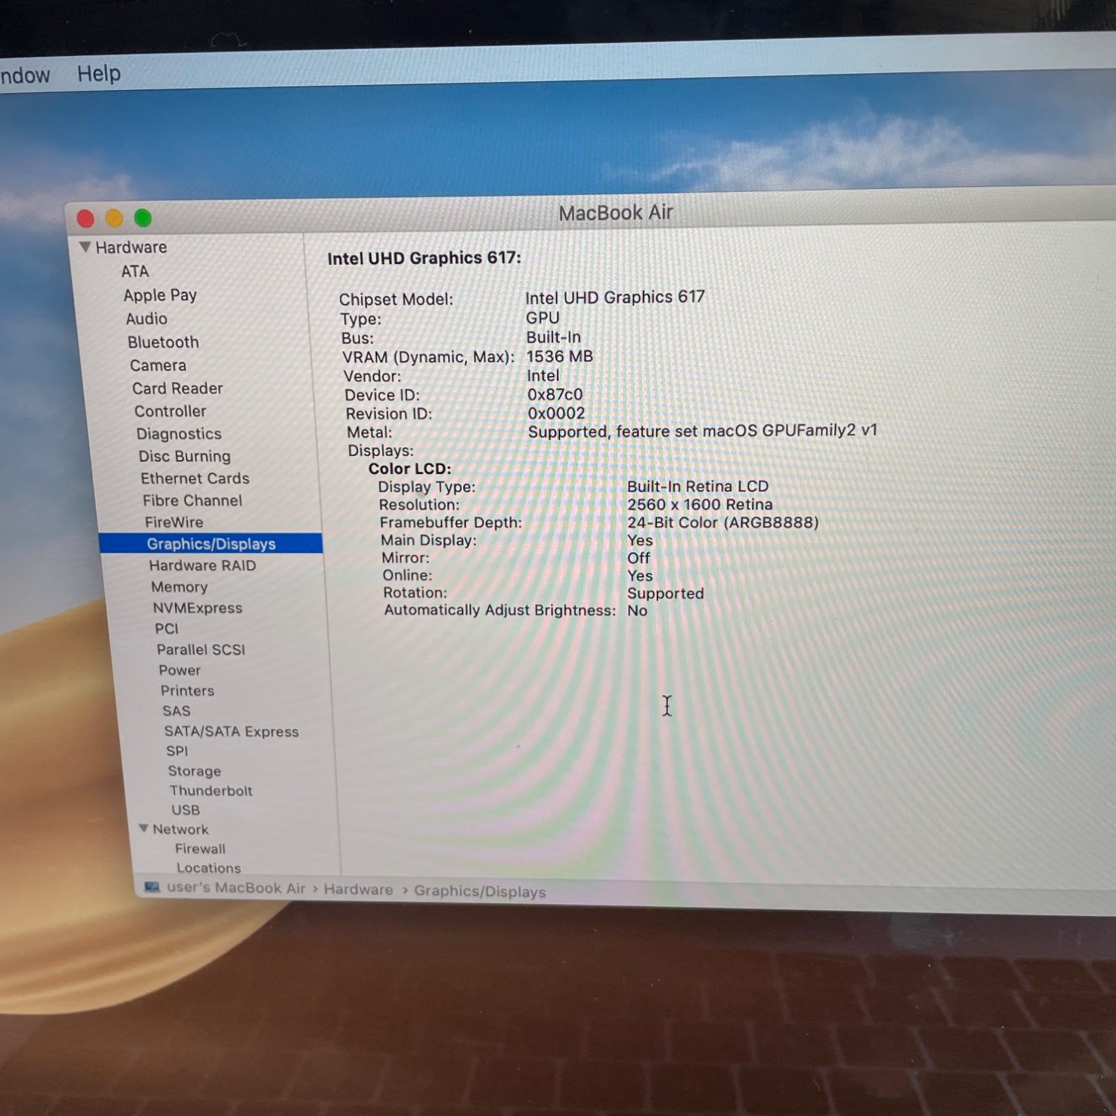This screenshot has height=1116, width=1116.
Task: Select the USB sidebar entry
Action: (185, 810)
